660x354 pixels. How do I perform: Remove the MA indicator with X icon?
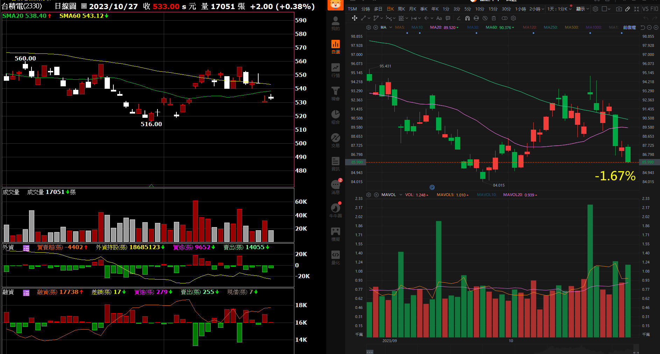pyautogui.click(x=375, y=27)
